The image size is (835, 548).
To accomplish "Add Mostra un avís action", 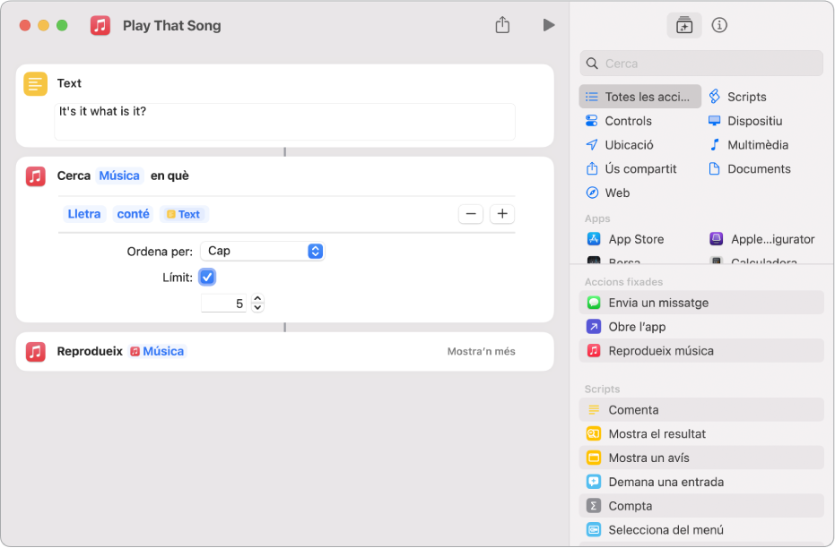I will coord(701,458).
